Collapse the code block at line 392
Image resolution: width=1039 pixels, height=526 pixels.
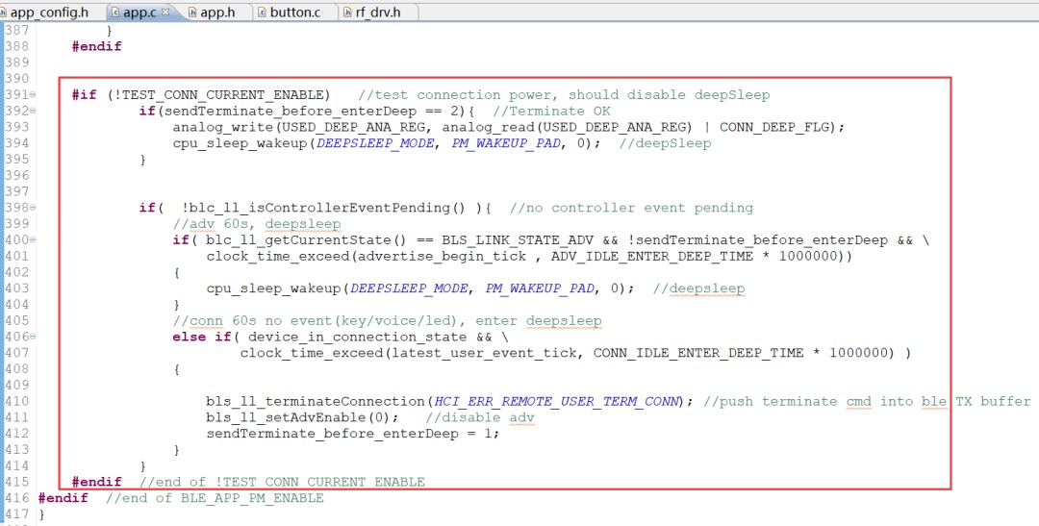34,112
